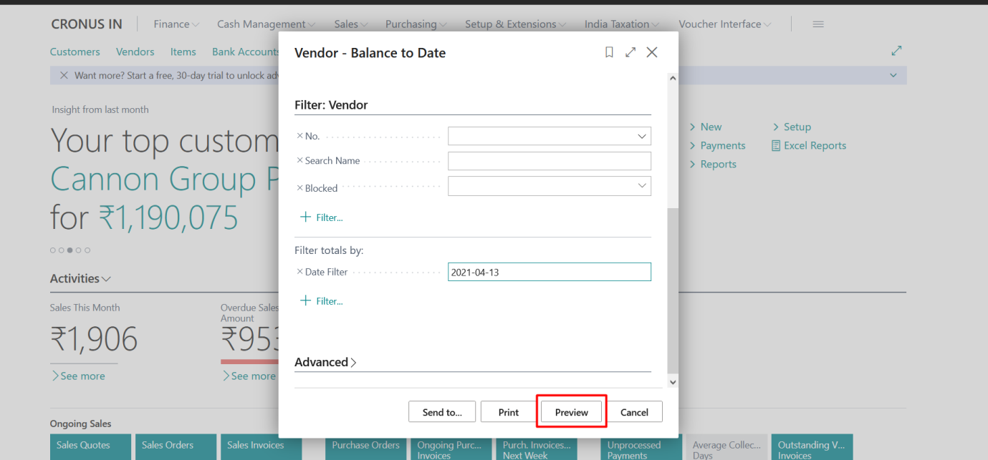Expand the page using top-right diagonal arrow
This screenshot has height=460, width=988.
pos(896,51)
